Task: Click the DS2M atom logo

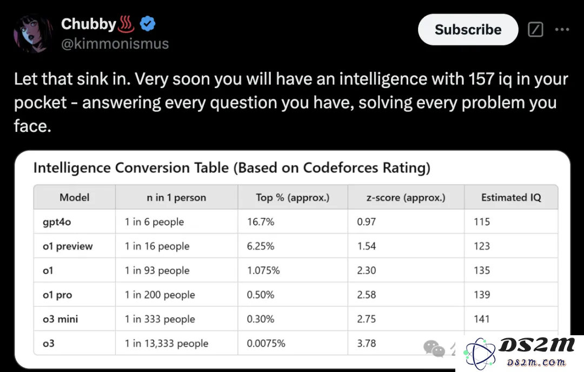Action: coord(479,354)
